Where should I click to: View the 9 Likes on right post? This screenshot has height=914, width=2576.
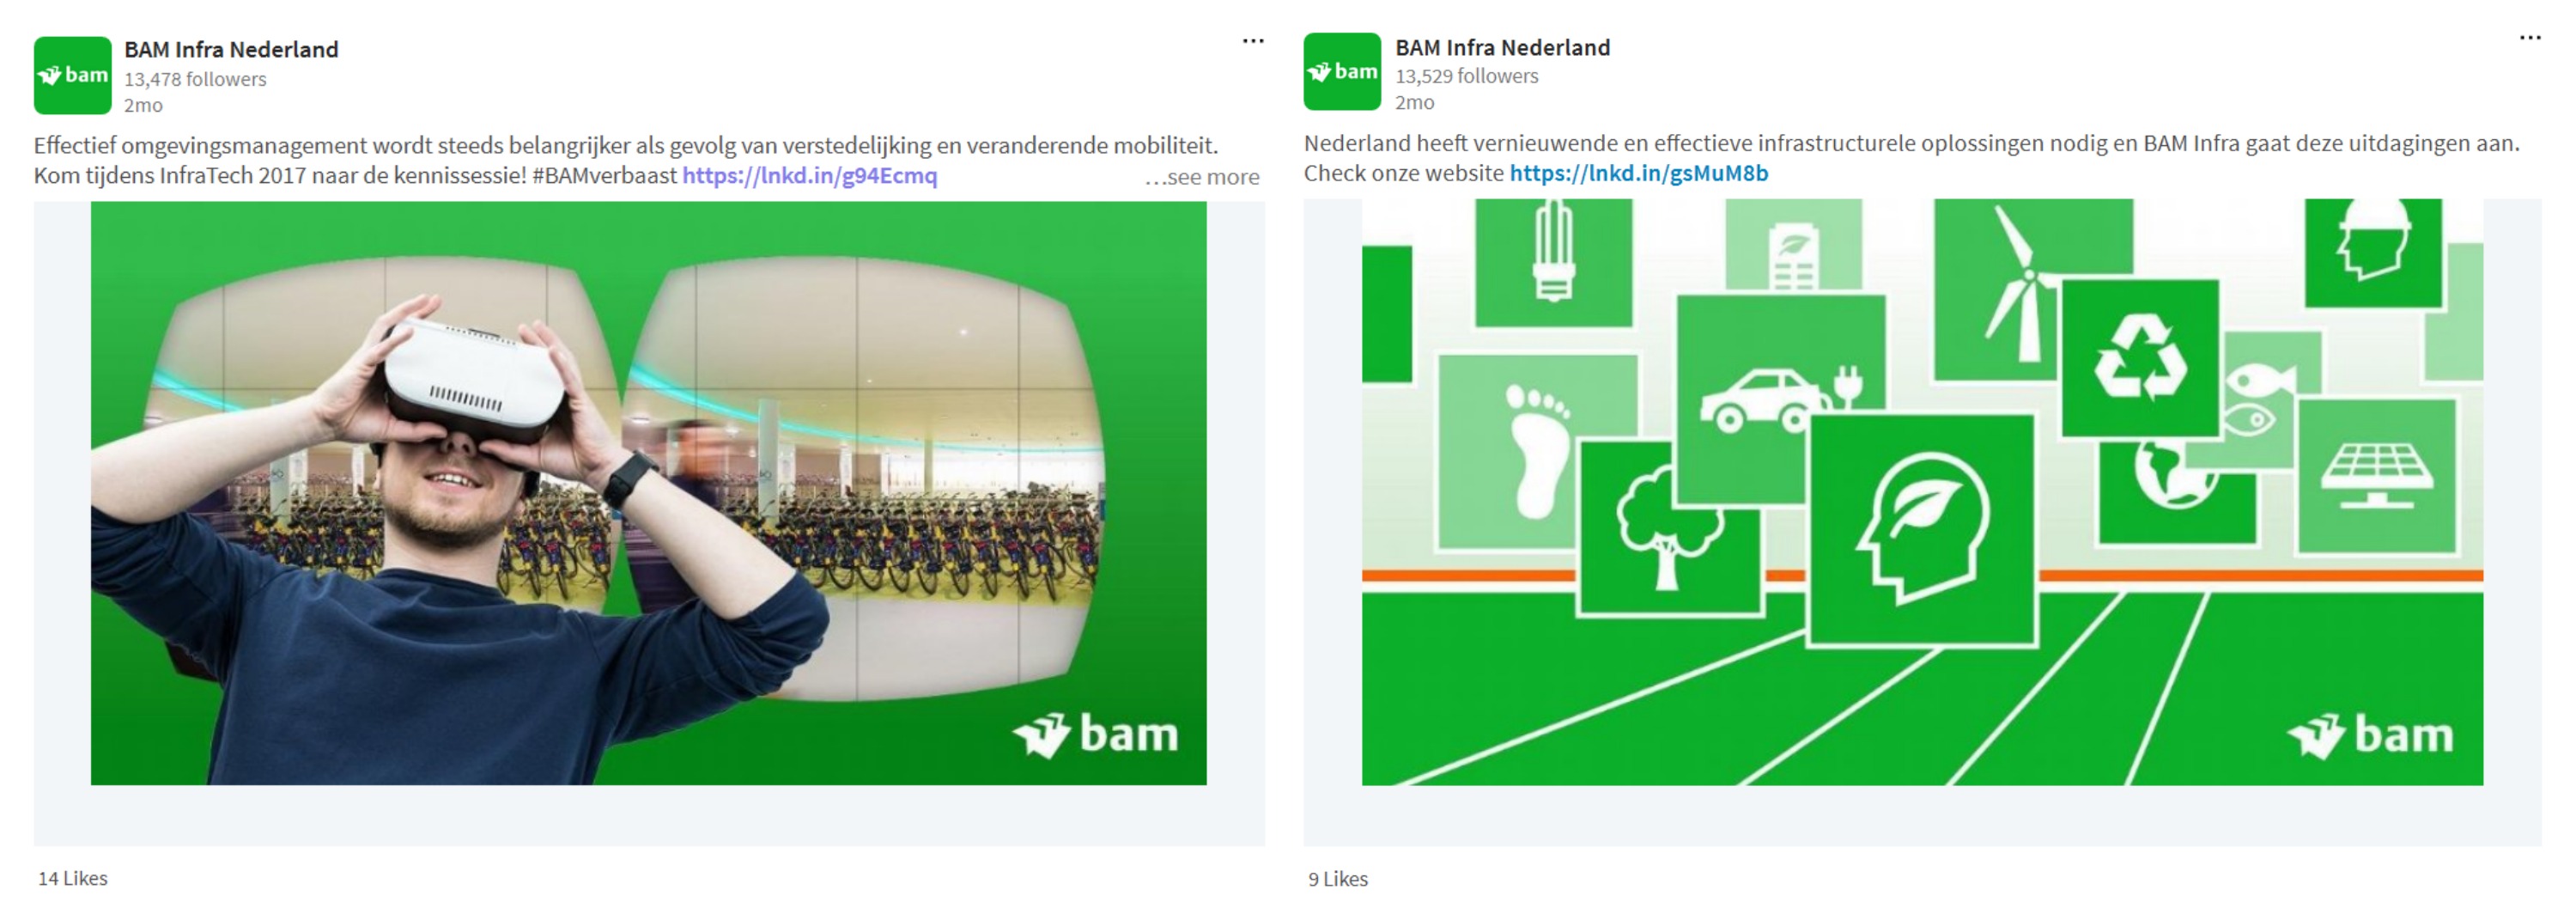pyautogui.click(x=1338, y=879)
